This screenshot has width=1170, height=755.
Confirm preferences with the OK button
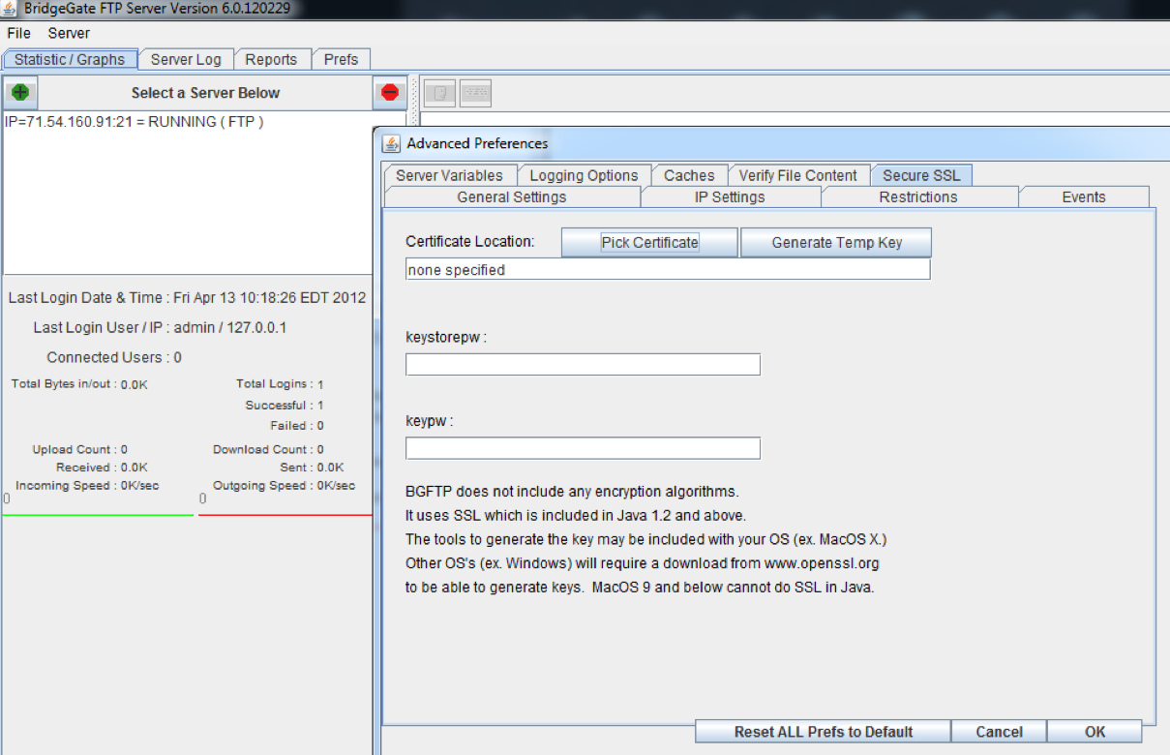point(1095,732)
